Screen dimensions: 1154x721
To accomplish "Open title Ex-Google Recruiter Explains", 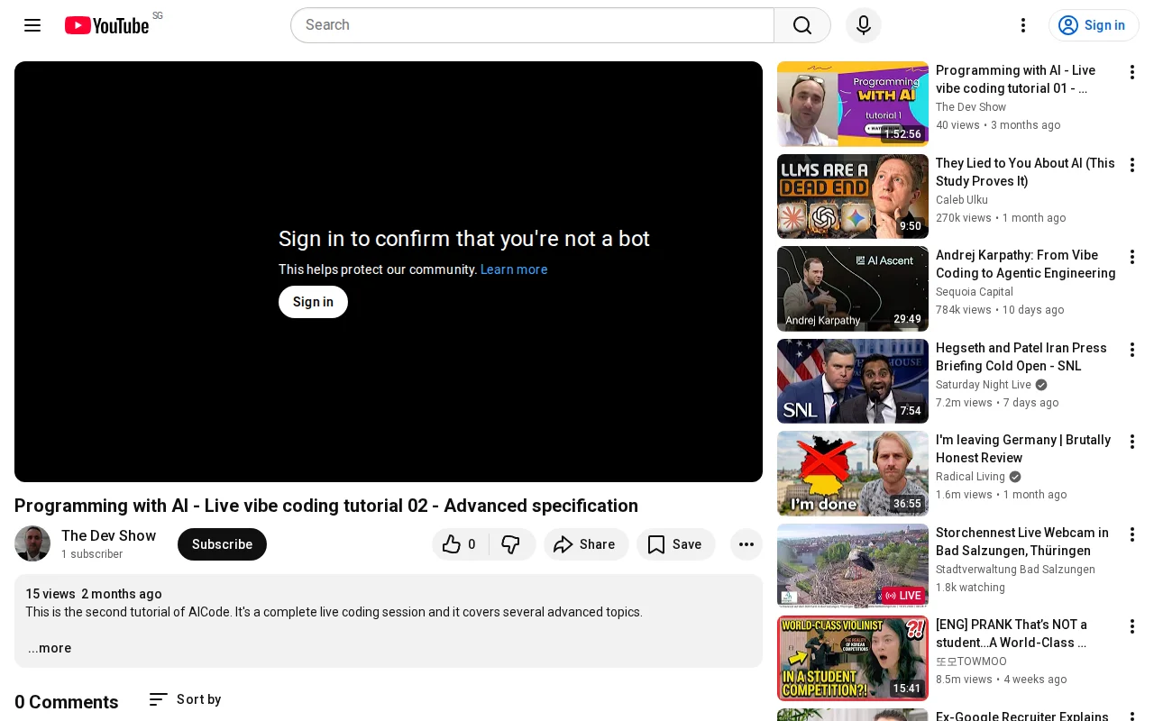I will point(1022,716).
